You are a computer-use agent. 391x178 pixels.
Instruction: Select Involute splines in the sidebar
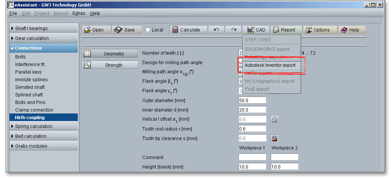pyautogui.click(x=32, y=80)
